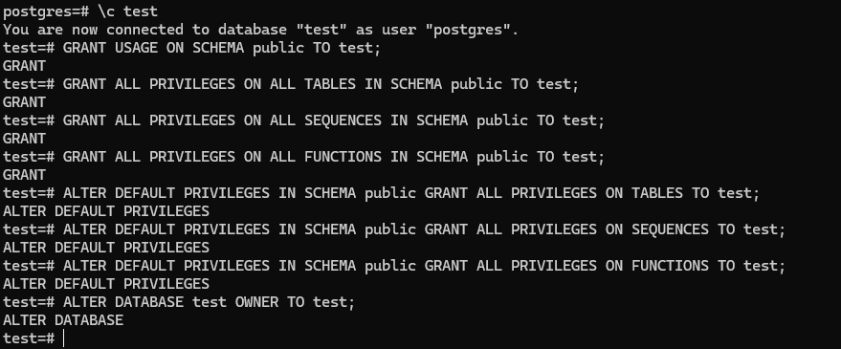The height and width of the screenshot is (349, 841).
Task: Click the ALTER DEFAULT PRIVILEGES ON SEQUENCES command
Action: [x=424, y=229]
